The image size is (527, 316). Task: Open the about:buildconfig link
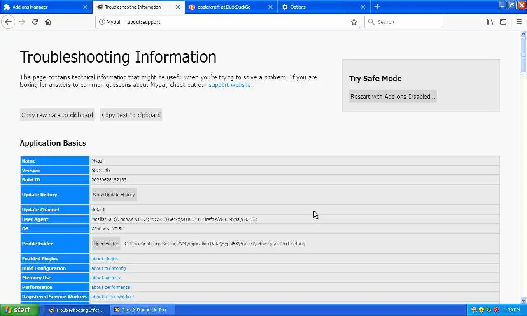pos(109,268)
